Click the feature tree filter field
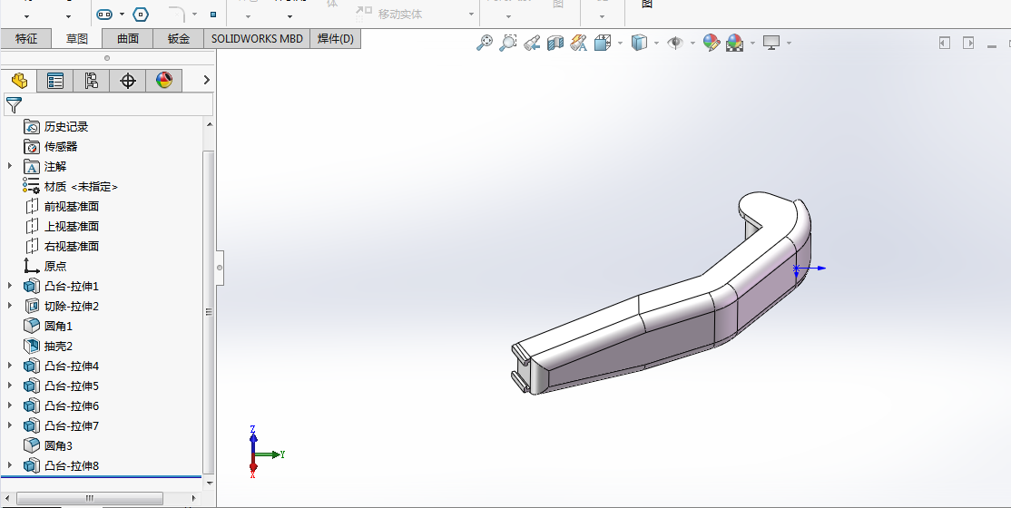The height and width of the screenshot is (508, 1011). pyautogui.click(x=108, y=104)
